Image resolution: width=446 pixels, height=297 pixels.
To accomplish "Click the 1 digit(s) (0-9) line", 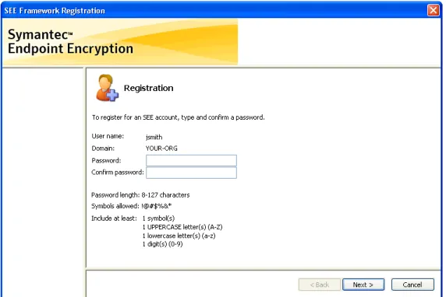I will 162,244.
